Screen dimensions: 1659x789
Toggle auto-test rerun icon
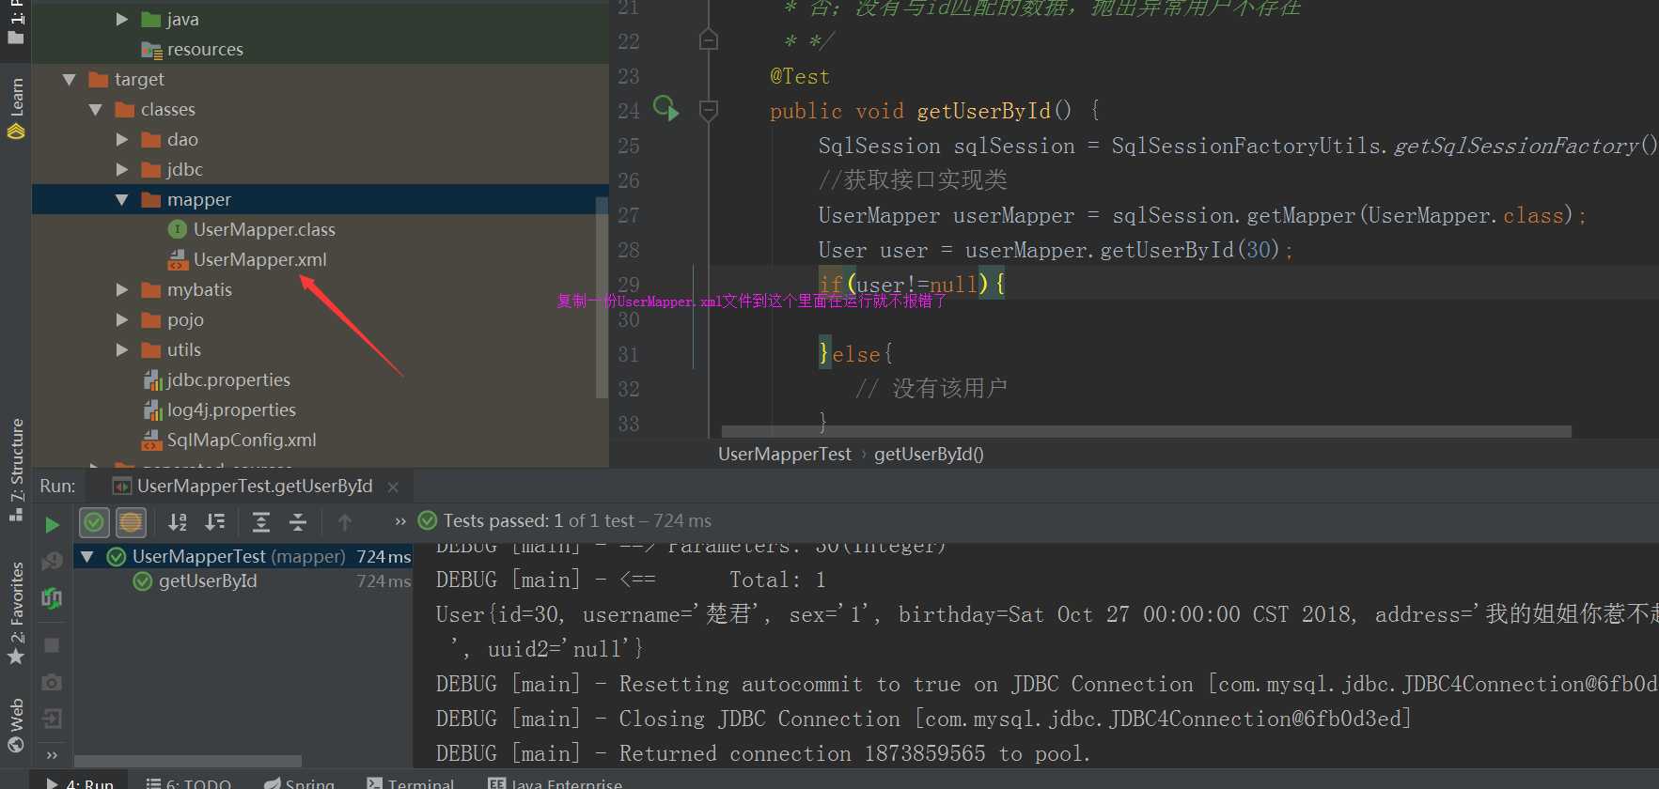click(x=52, y=598)
